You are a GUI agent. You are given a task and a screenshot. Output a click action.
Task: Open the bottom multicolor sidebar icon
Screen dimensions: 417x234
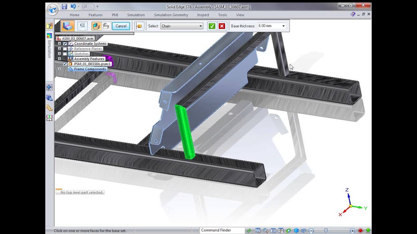[x=49, y=118]
